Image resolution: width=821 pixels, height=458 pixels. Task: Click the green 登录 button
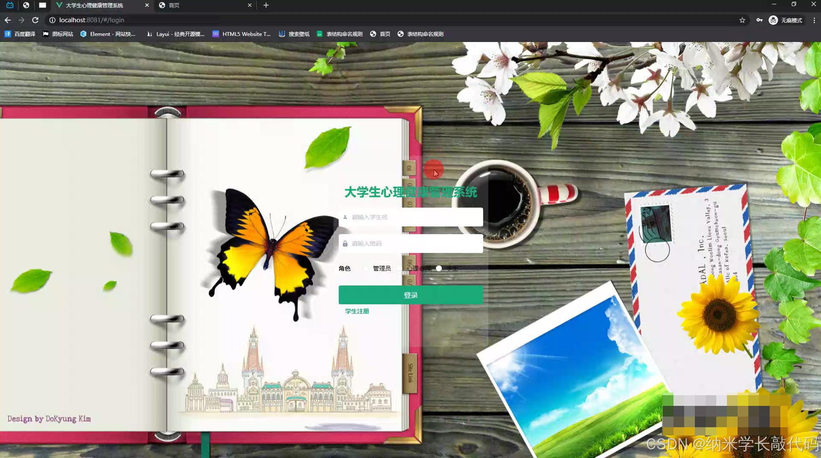[410, 295]
